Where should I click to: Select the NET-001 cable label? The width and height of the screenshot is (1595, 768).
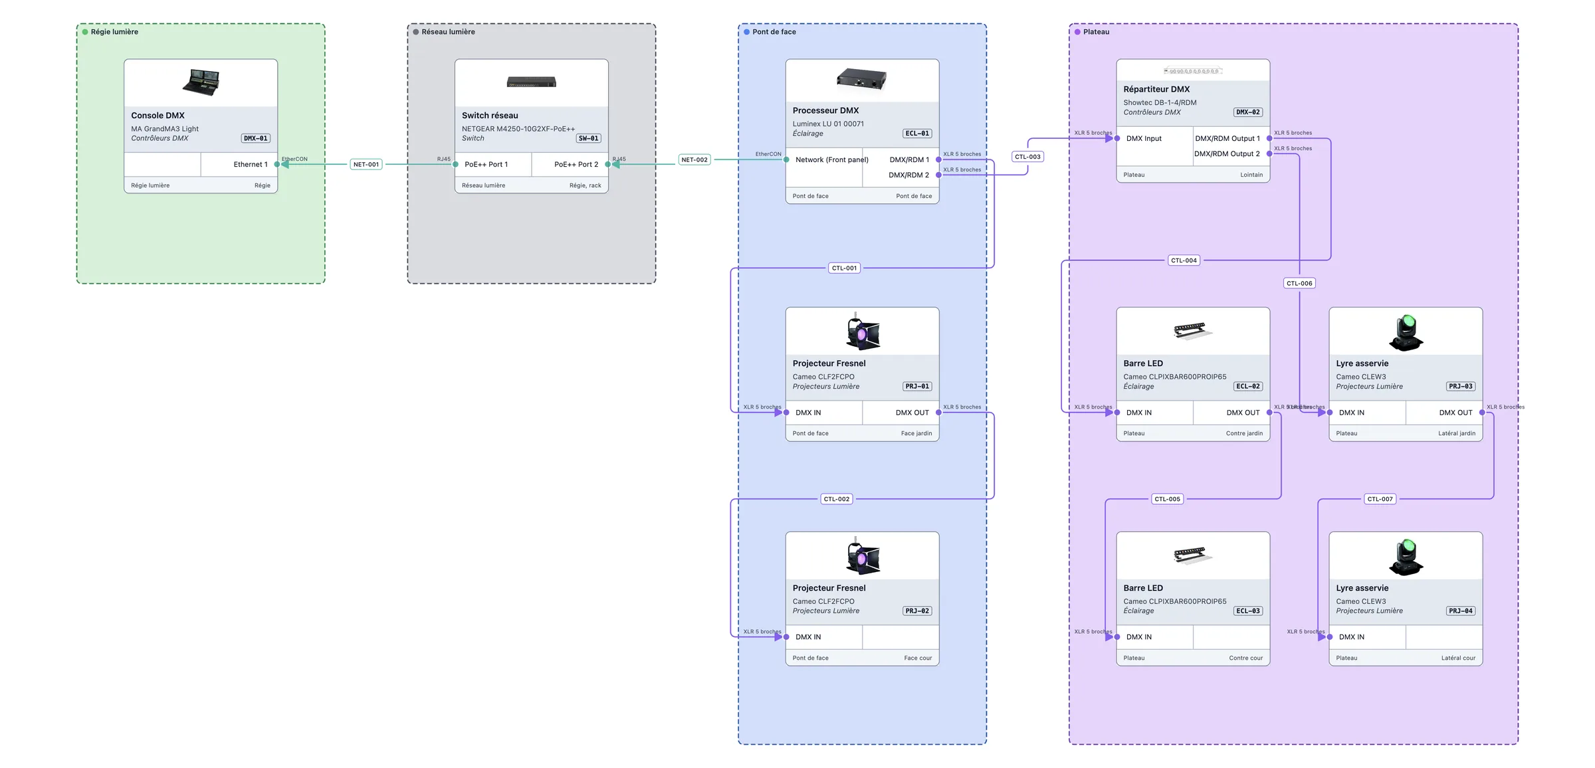coord(366,164)
